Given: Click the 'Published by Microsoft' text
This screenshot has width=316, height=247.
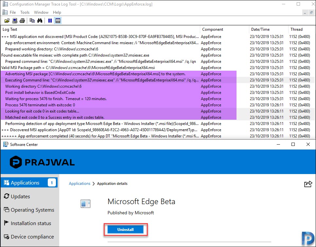Looking at the screenshot, I should coord(131,213).
